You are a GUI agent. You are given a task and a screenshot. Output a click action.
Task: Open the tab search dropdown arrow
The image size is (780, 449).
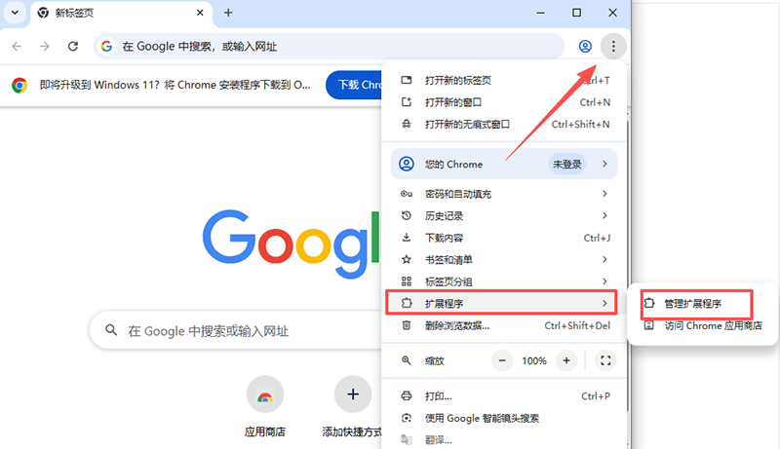(x=15, y=13)
